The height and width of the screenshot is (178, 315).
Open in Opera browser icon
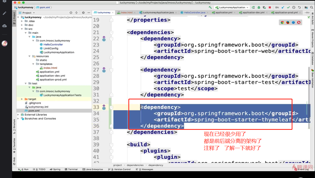[299, 22]
